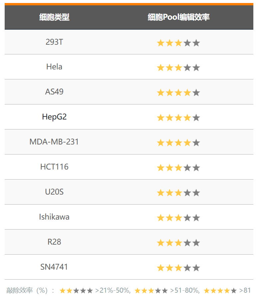Click the star rating in Hela row
258x298 pixels.
178,68
